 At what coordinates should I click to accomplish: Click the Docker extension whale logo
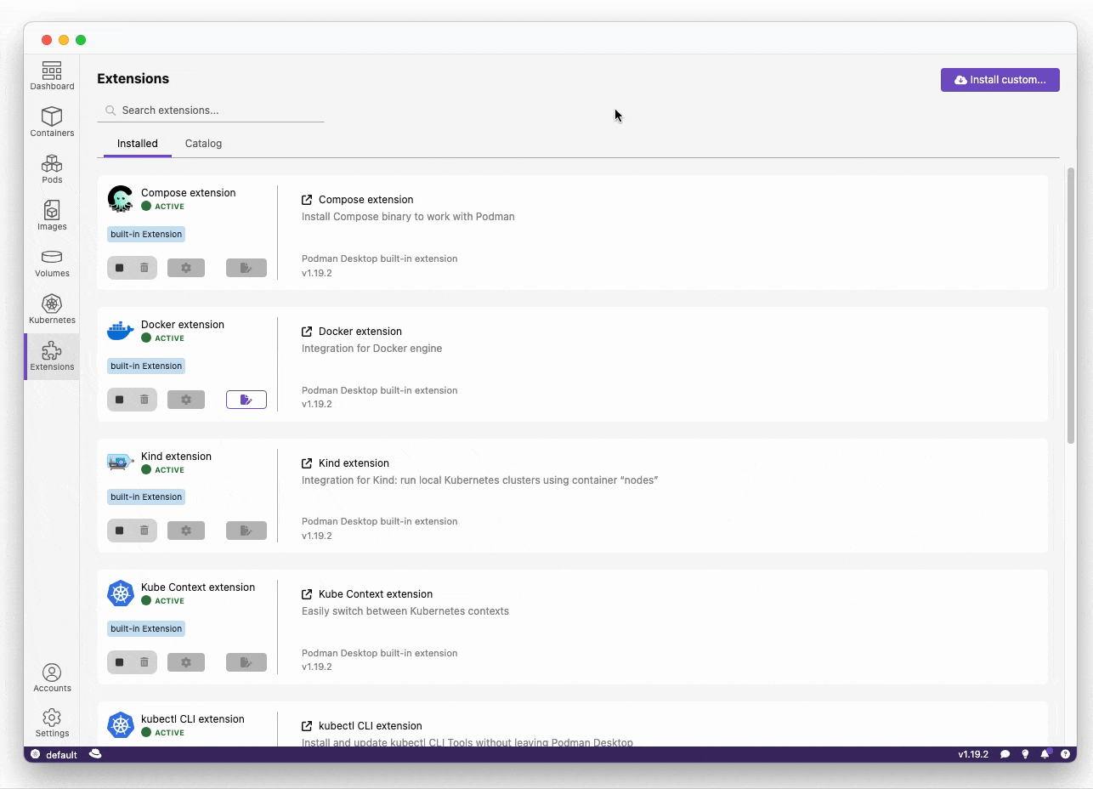[121, 331]
